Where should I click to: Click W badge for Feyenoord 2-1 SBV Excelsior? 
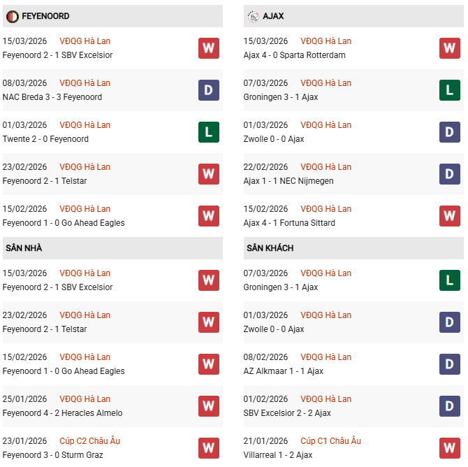pyautogui.click(x=208, y=48)
